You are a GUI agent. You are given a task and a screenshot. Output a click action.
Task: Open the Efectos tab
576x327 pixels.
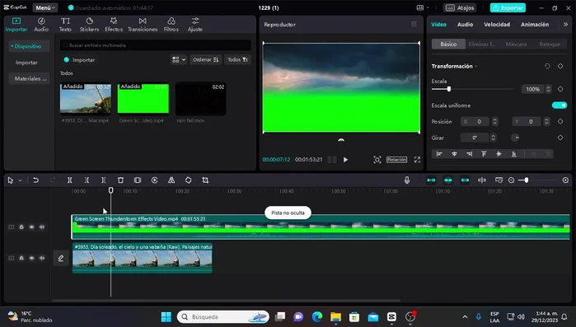pyautogui.click(x=114, y=25)
